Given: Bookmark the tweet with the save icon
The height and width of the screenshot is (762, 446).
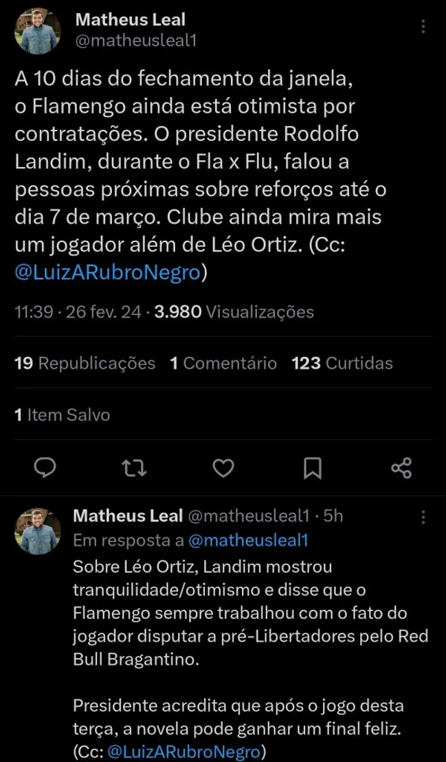Looking at the screenshot, I should 312,468.
